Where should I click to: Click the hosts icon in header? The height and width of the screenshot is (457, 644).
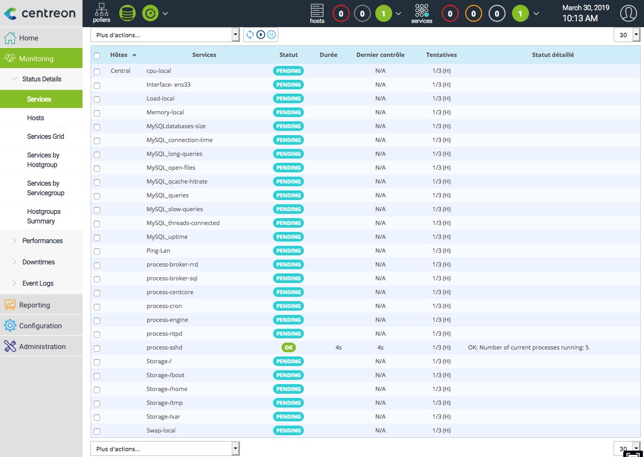(x=317, y=13)
